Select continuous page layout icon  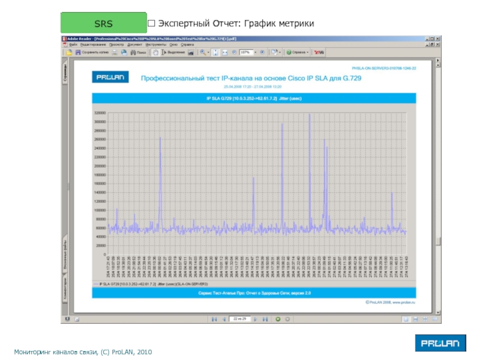(x=416, y=320)
